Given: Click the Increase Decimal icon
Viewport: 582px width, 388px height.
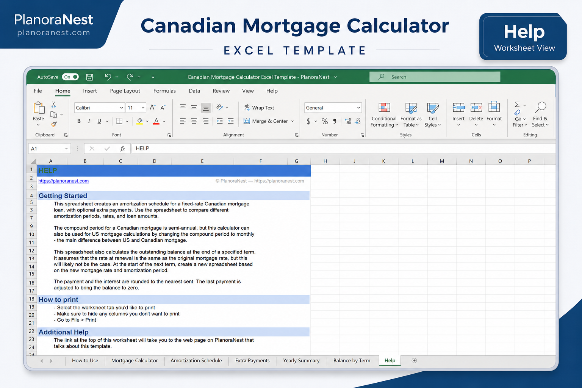Looking at the screenshot, I should click(x=348, y=121).
